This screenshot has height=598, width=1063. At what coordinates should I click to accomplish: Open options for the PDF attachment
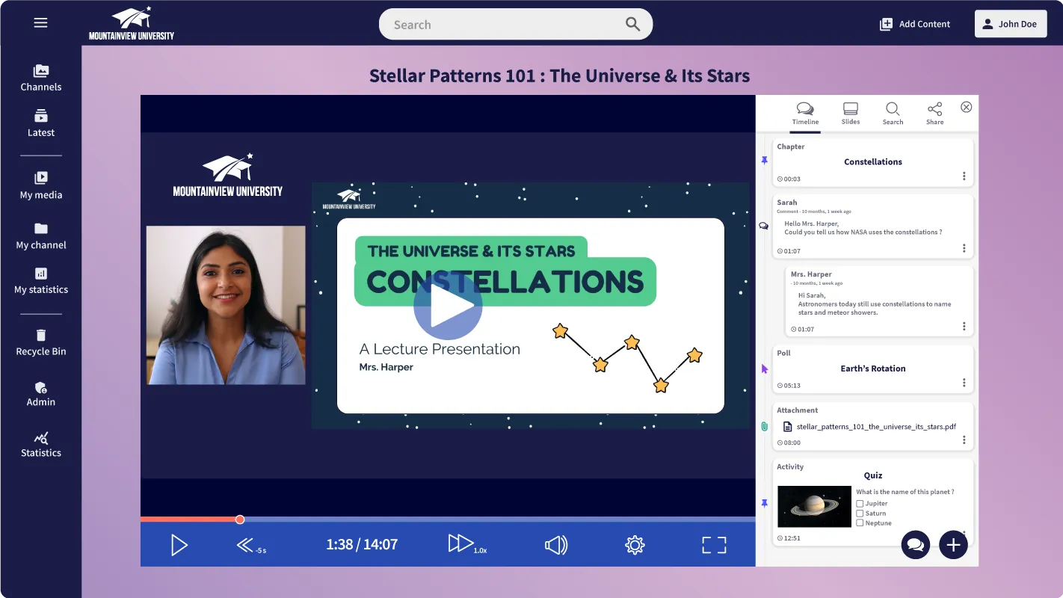[x=964, y=440]
